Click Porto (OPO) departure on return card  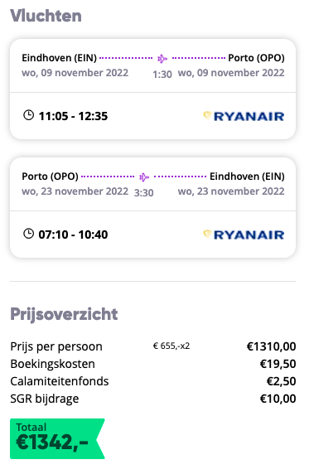pyautogui.click(x=51, y=177)
